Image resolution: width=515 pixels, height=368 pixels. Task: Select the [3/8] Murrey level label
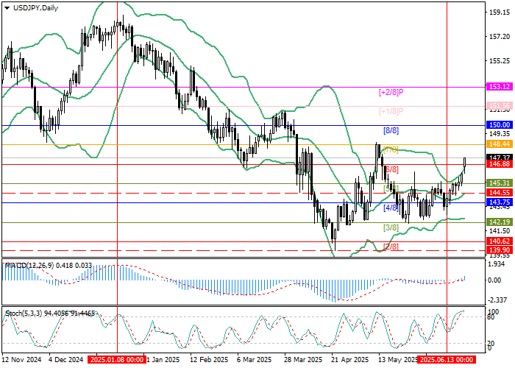tap(391, 227)
